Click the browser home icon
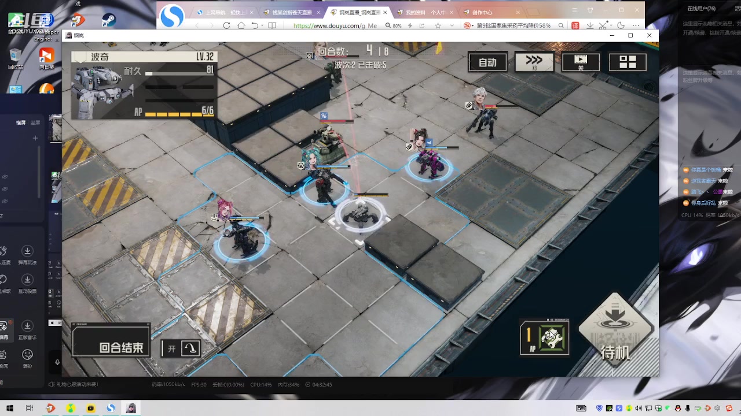 click(241, 25)
